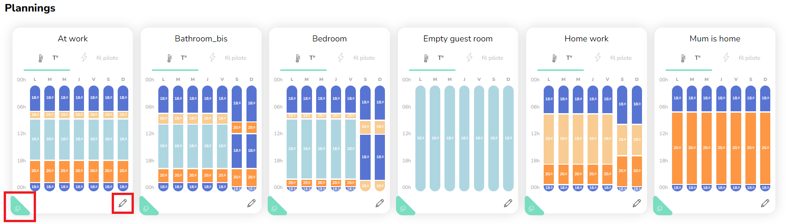Open the Home work planning title
Viewport: 786px width, 224px height.
click(x=586, y=39)
